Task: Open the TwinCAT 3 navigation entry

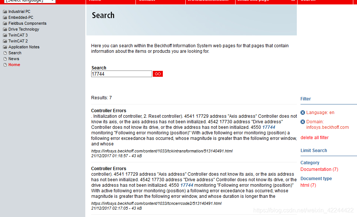Action: click(x=18, y=35)
